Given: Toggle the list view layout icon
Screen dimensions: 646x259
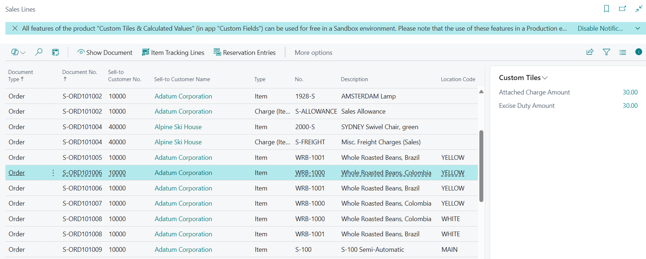Looking at the screenshot, I should click(x=623, y=52).
